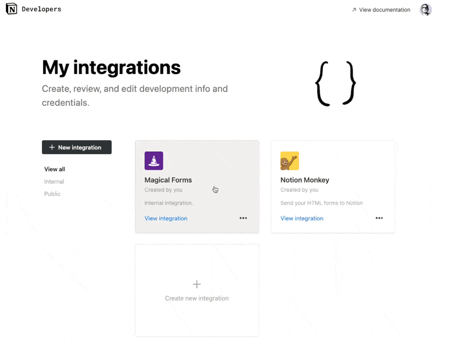Screen dimensions: 465x354
Task: Click the Notion logo in the top left
Action: pyautogui.click(x=10, y=9)
